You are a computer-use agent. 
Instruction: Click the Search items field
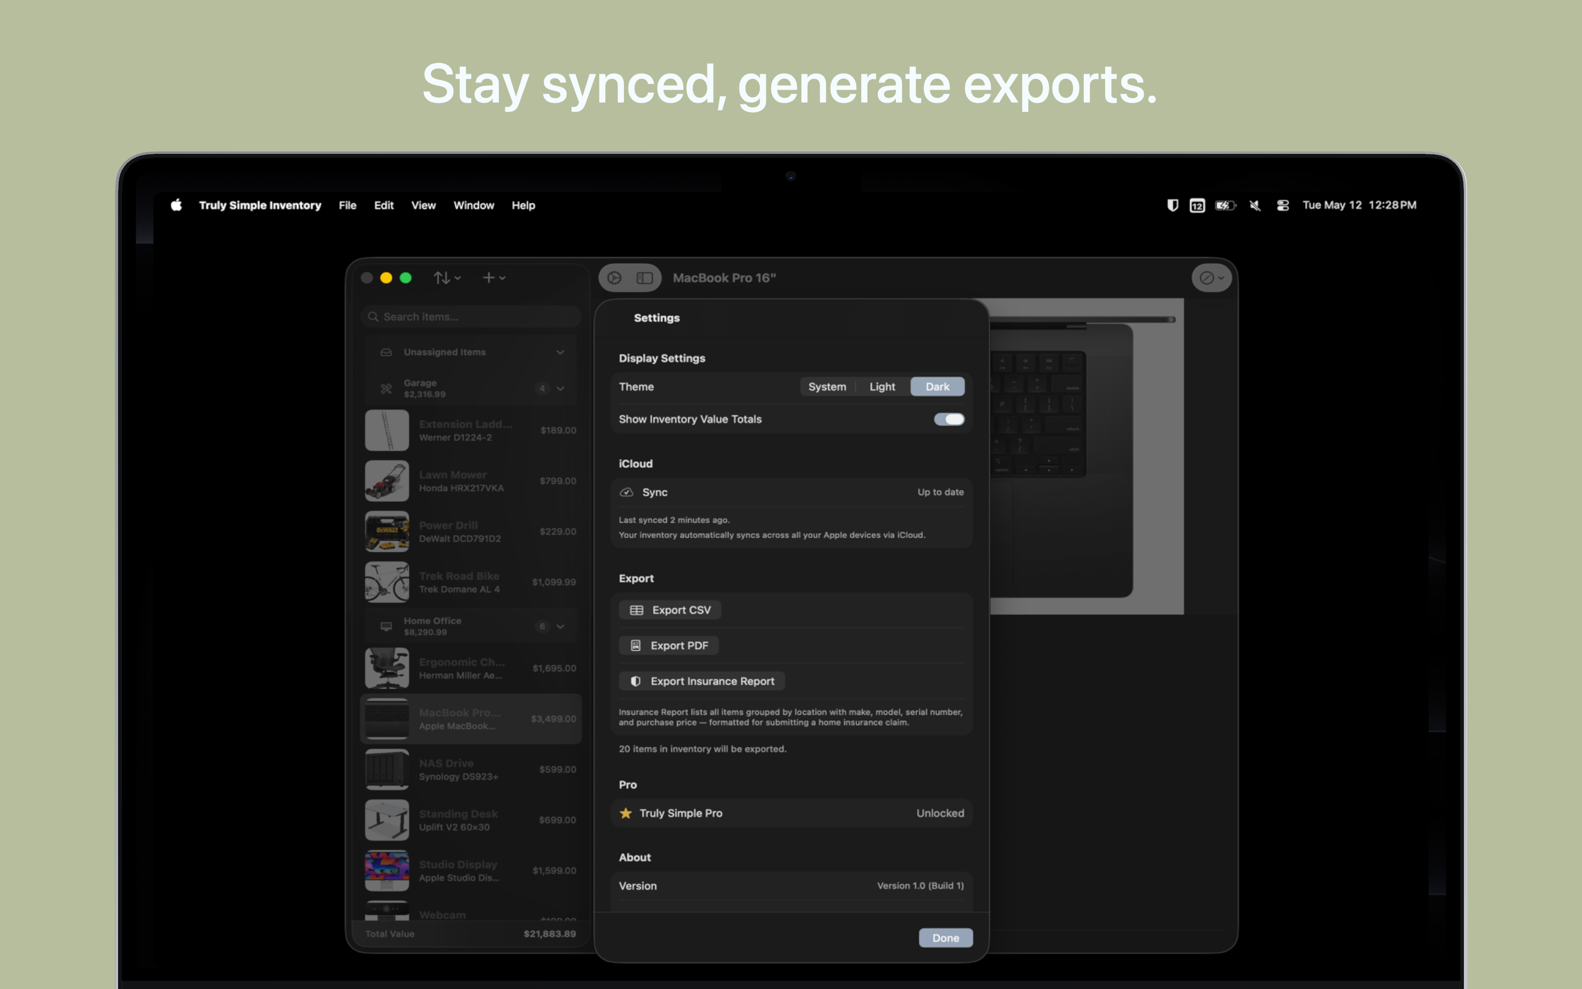(471, 316)
